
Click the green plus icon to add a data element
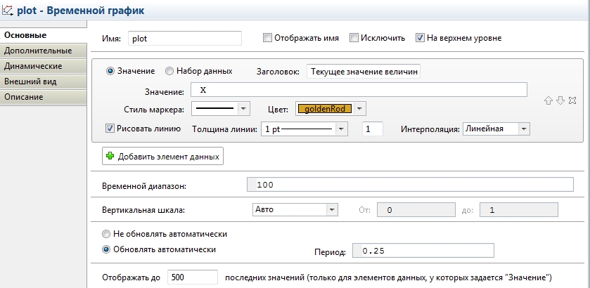coord(110,156)
